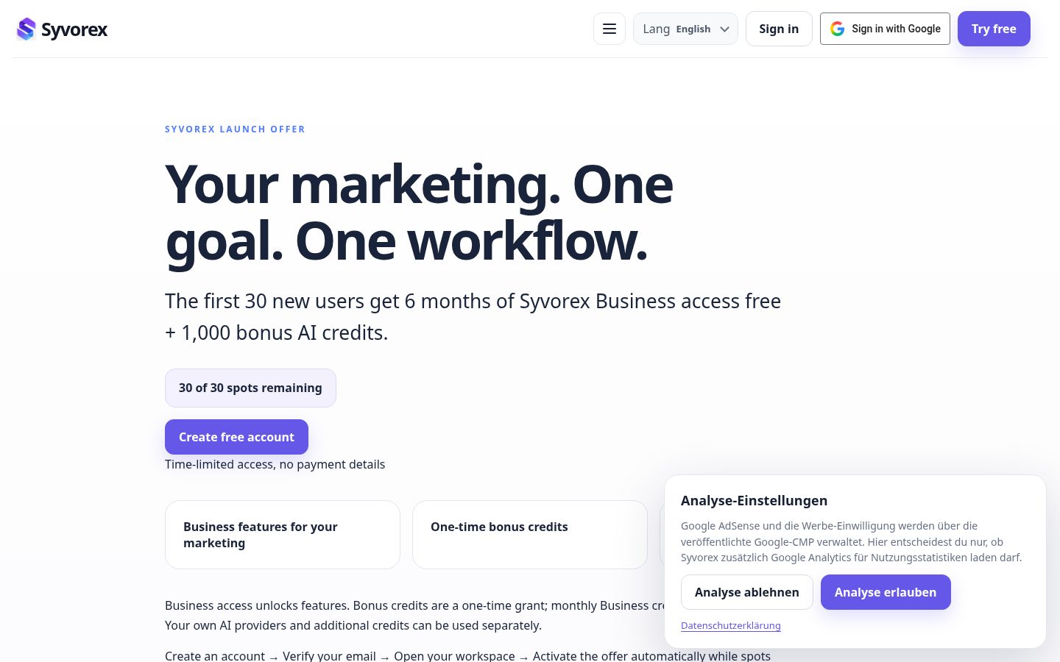
Task: Click the 30 of 30 spots remaining badge
Action: (x=250, y=388)
